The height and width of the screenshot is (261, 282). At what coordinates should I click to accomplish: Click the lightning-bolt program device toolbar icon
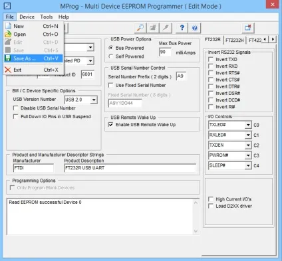166,28
